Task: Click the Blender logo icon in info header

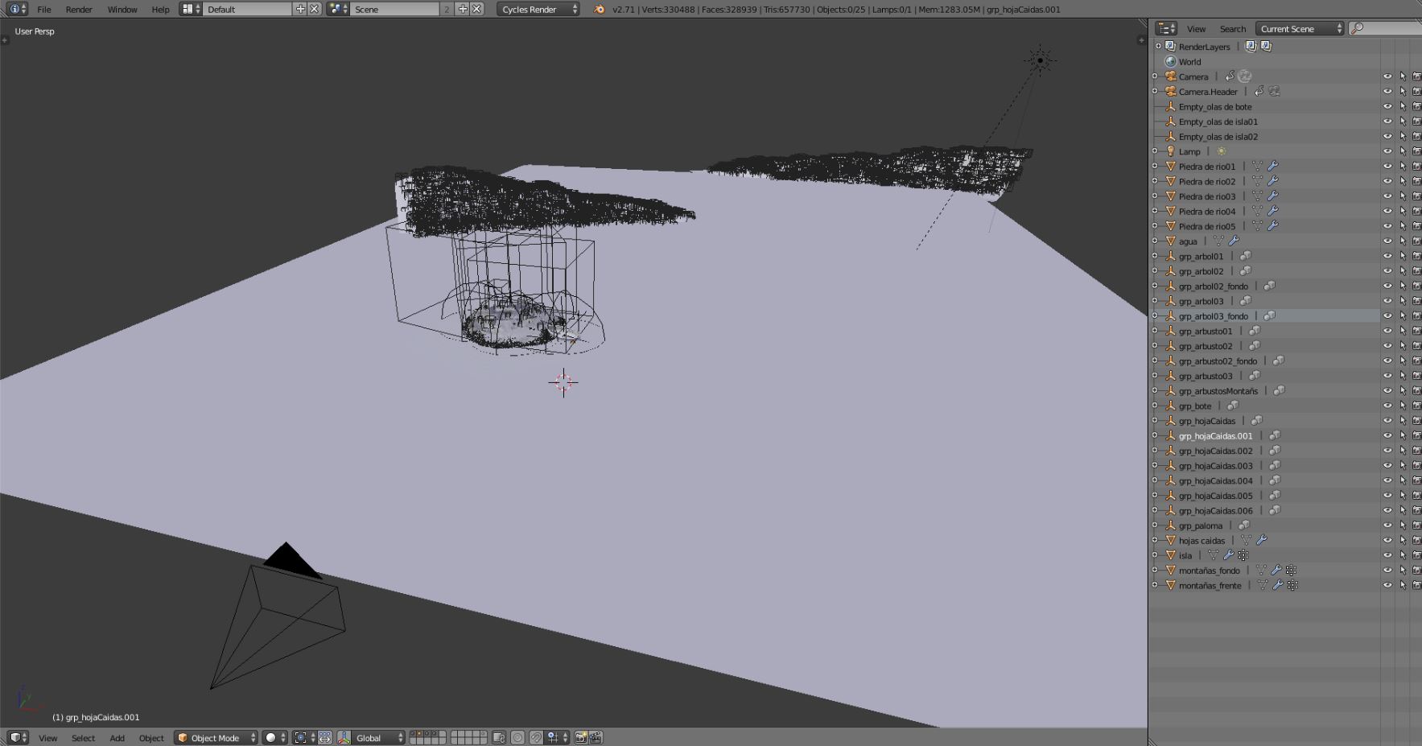Action: (599, 10)
